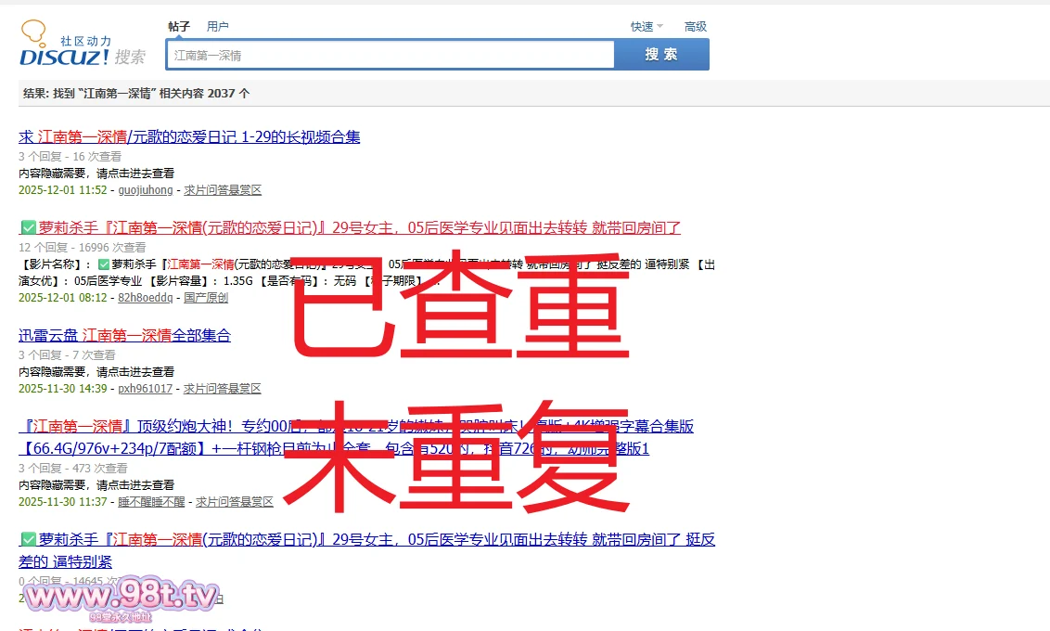The image size is (1050, 631).
Task: View user 82h8oeddq's profile
Action: pos(146,298)
